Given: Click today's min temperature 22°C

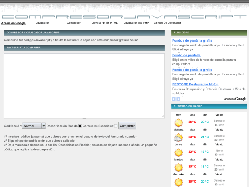Looking at the screenshot, I should pyautogui.click(x=205, y=122).
